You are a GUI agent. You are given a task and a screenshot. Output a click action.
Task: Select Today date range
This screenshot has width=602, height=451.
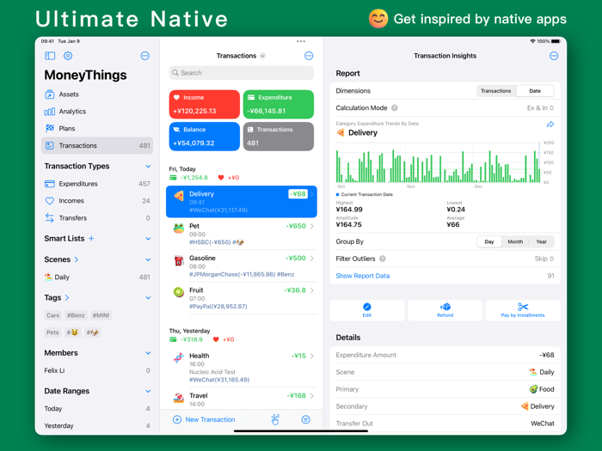point(97,409)
